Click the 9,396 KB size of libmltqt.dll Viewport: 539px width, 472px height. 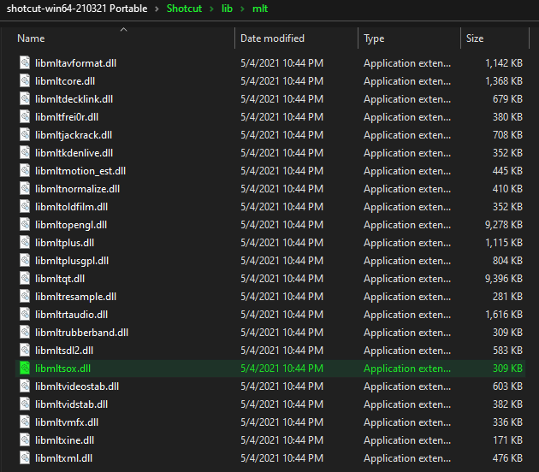(504, 279)
